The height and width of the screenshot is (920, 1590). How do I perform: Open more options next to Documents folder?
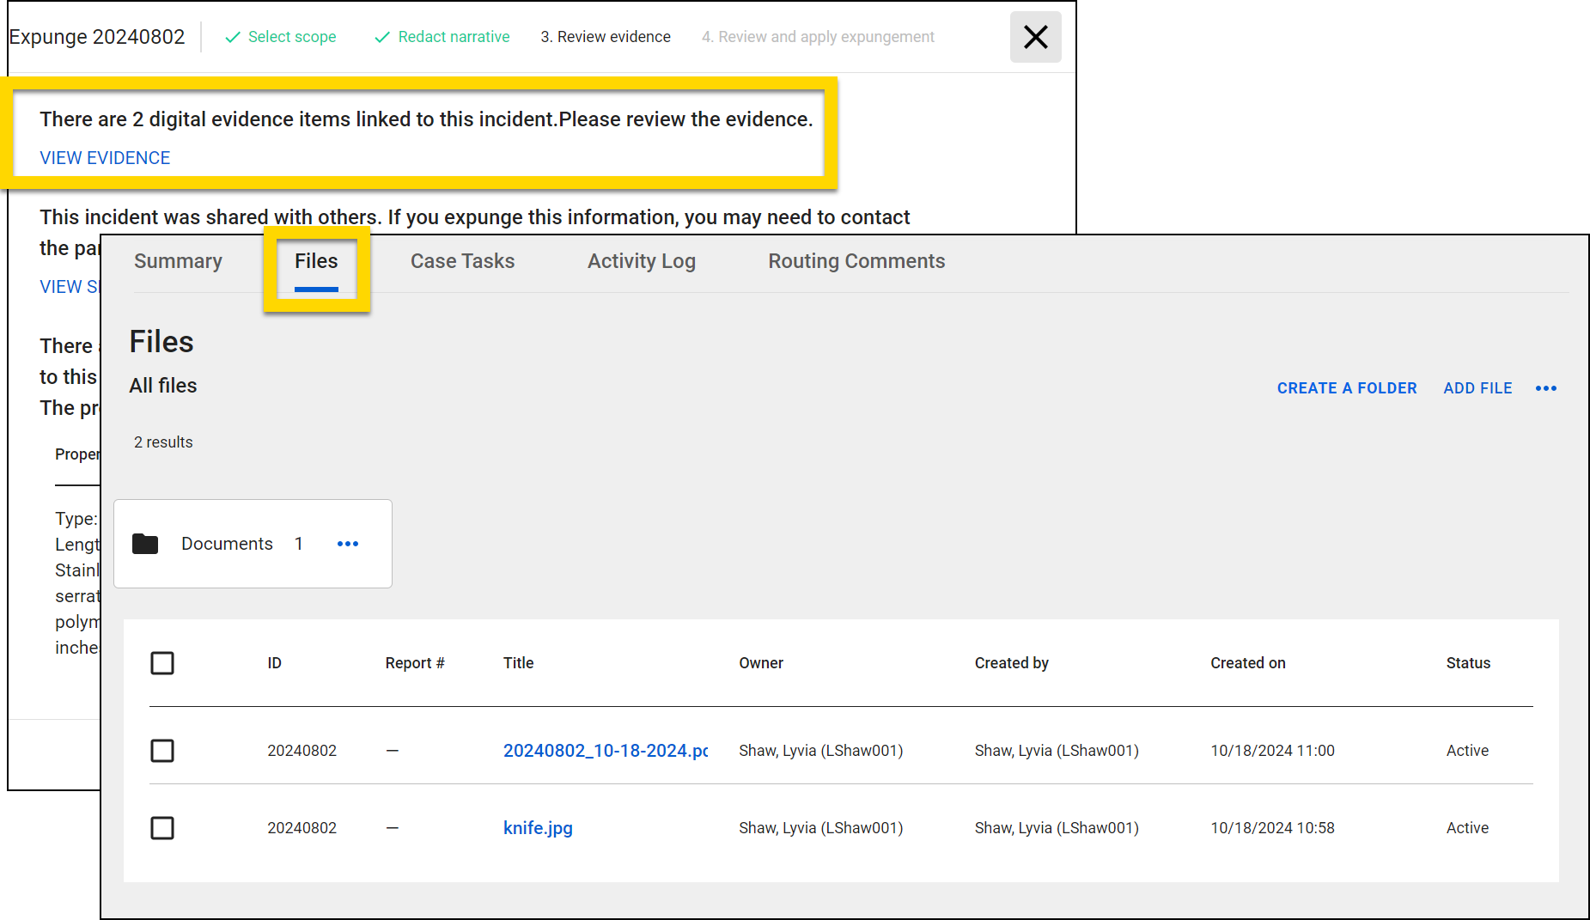point(348,543)
